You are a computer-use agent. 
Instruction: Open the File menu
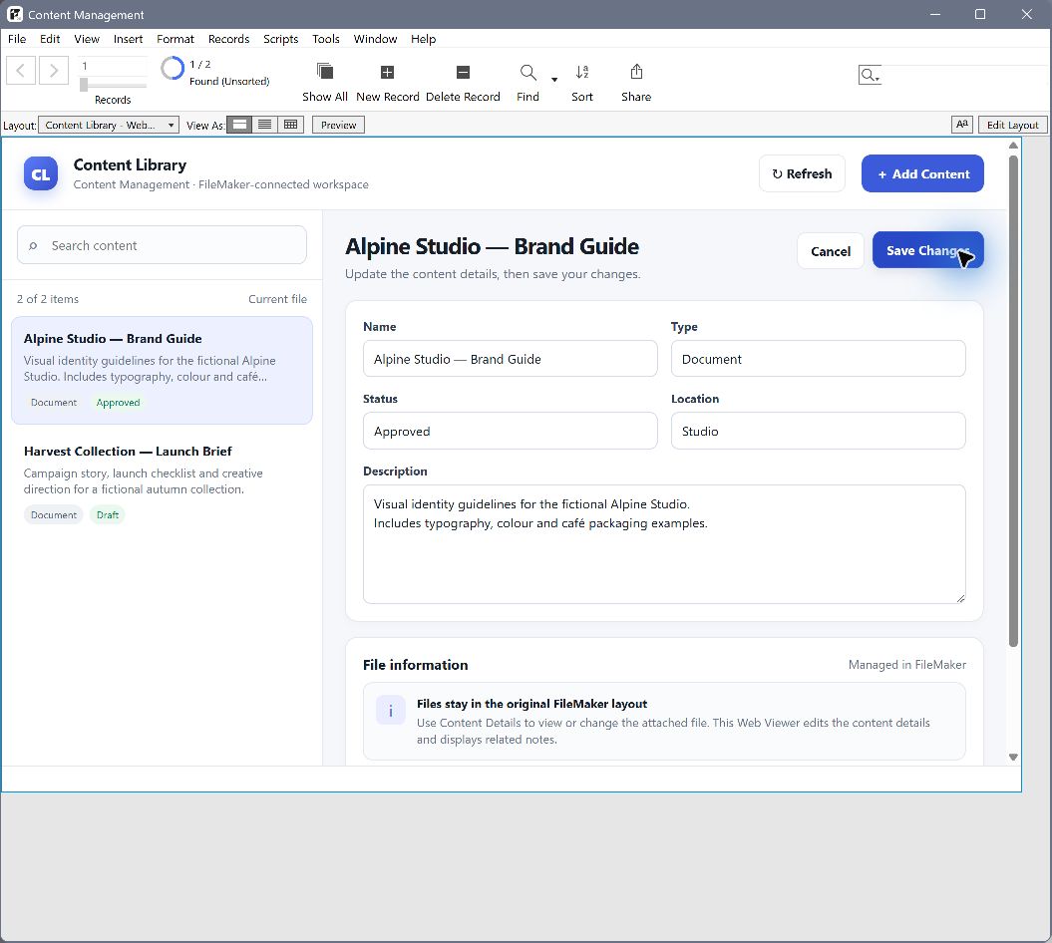(17, 39)
